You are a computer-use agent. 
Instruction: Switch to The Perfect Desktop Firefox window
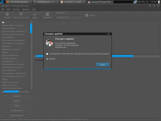pos(19,2)
